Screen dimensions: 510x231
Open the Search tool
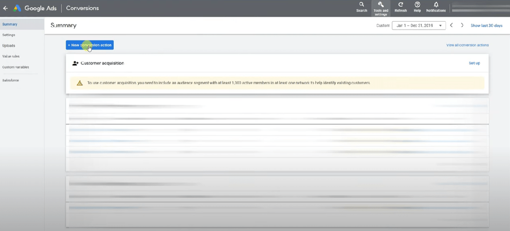[362, 7]
